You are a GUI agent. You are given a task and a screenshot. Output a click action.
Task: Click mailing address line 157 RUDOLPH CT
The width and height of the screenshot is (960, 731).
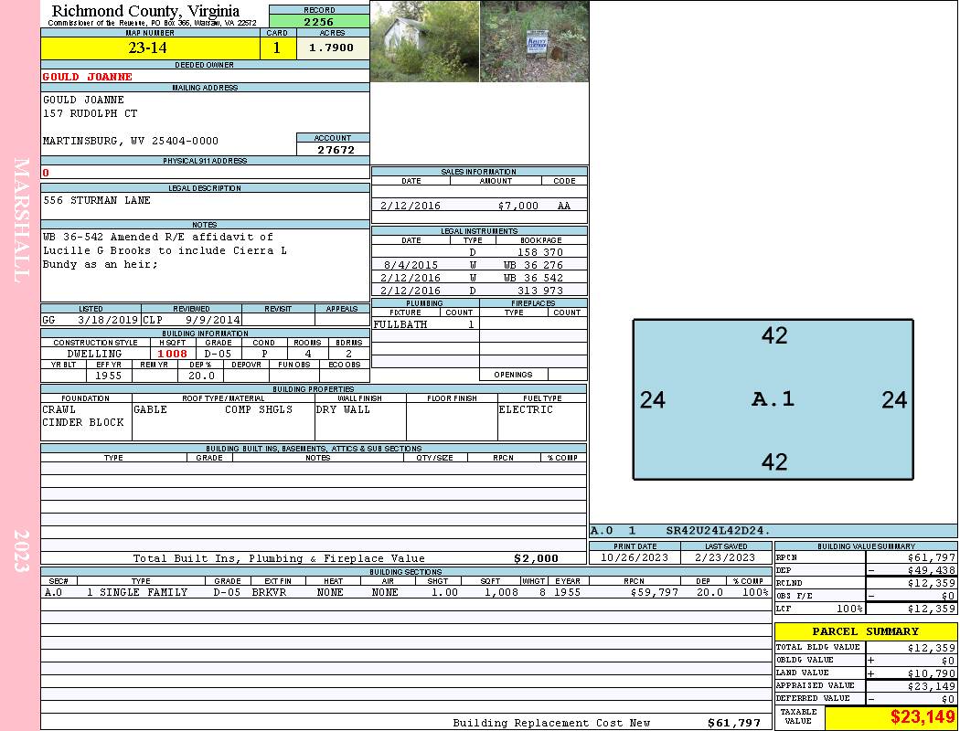pyautogui.click(x=90, y=114)
